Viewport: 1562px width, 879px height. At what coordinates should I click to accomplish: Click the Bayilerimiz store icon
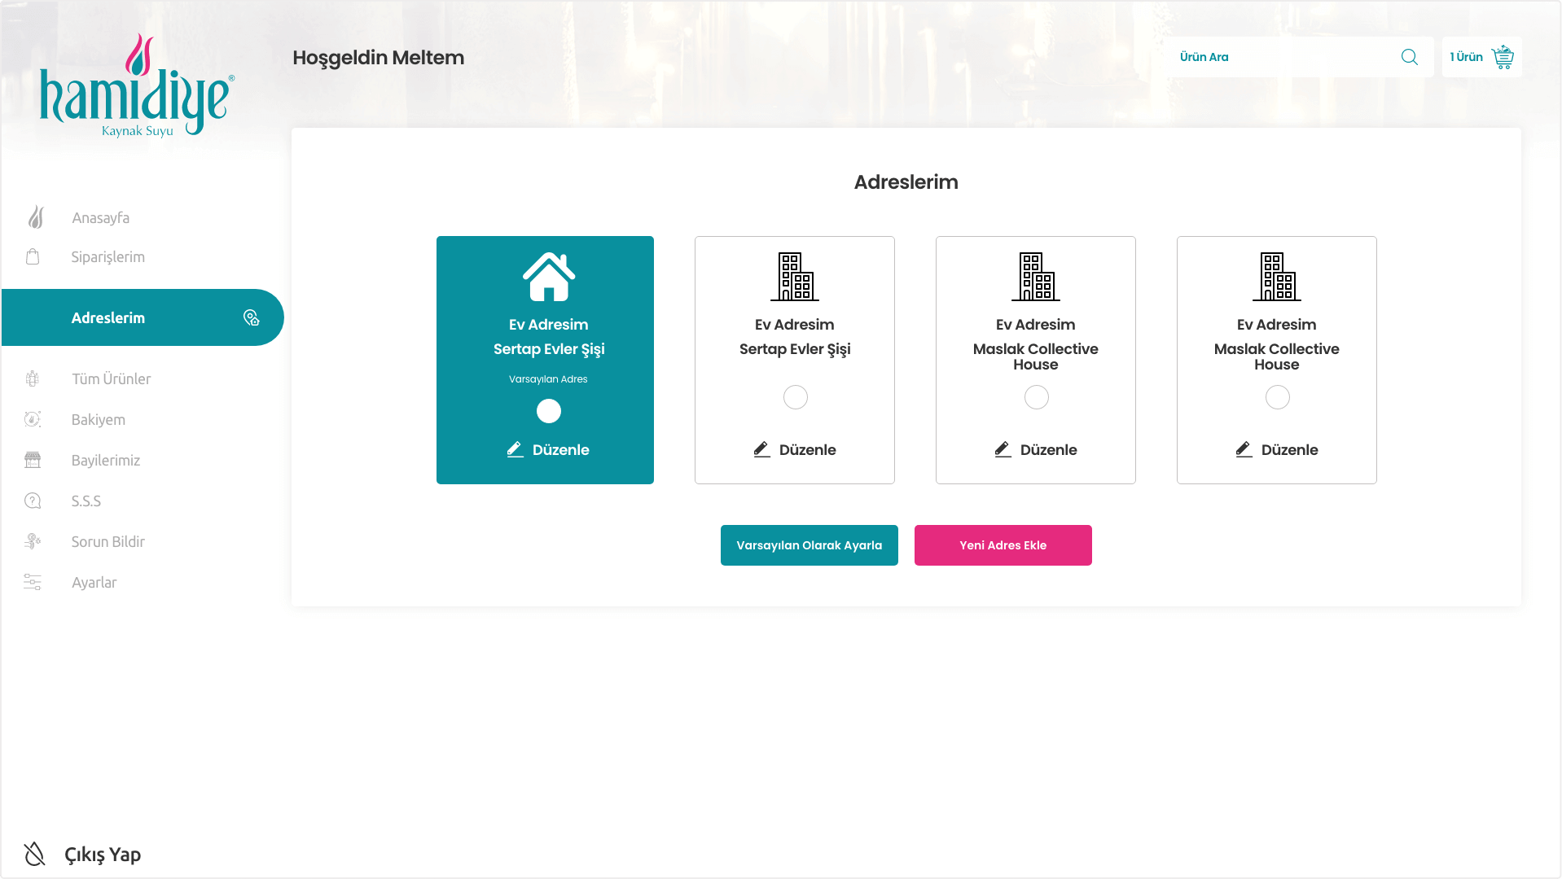tap(33, 461)
